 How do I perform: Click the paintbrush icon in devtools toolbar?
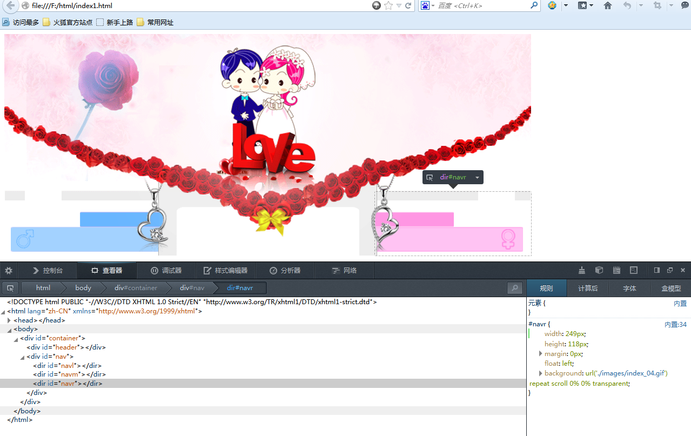pos(582,270)
